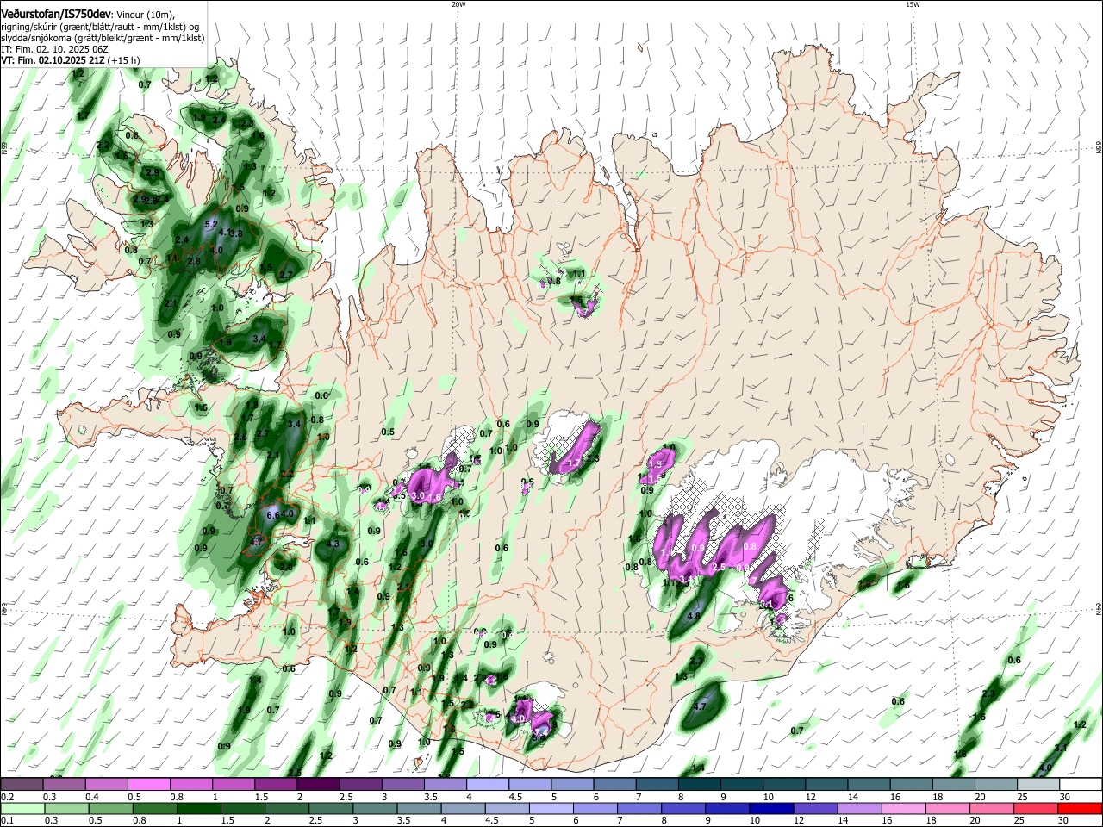Click the '0.2' label in snow legend
The image size is (1103, 827).
(x=7, y=797)
